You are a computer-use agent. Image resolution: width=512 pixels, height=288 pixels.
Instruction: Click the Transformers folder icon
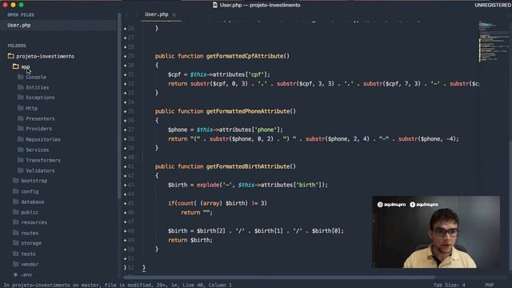21,160
